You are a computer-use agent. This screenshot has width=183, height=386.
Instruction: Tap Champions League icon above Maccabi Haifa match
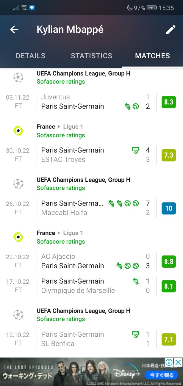[18, 184]
